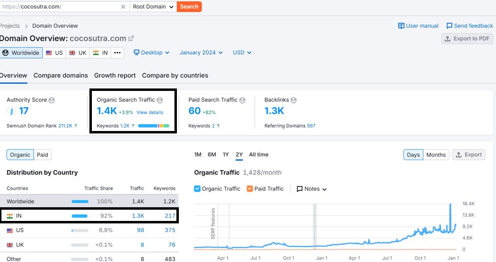
Task: Click the Send feedback chat icon
Action: click(x=449, y=25)
